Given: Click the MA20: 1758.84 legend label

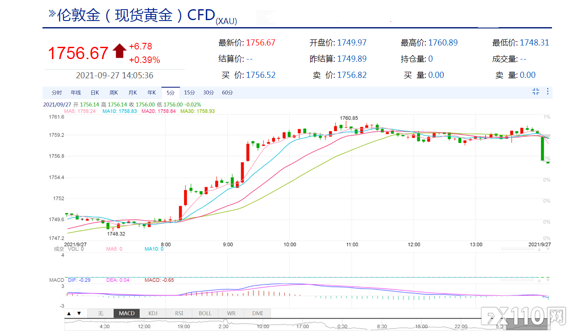Looking at the screenshot, I should tap(159, 111).
